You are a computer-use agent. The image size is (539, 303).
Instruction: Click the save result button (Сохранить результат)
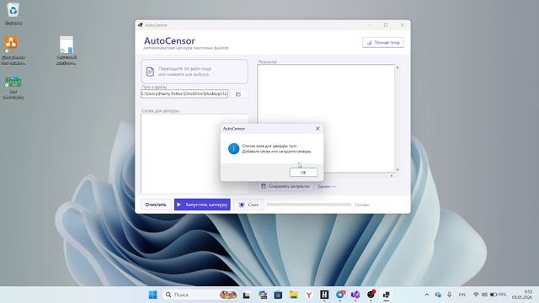click(x=286, y=186)
